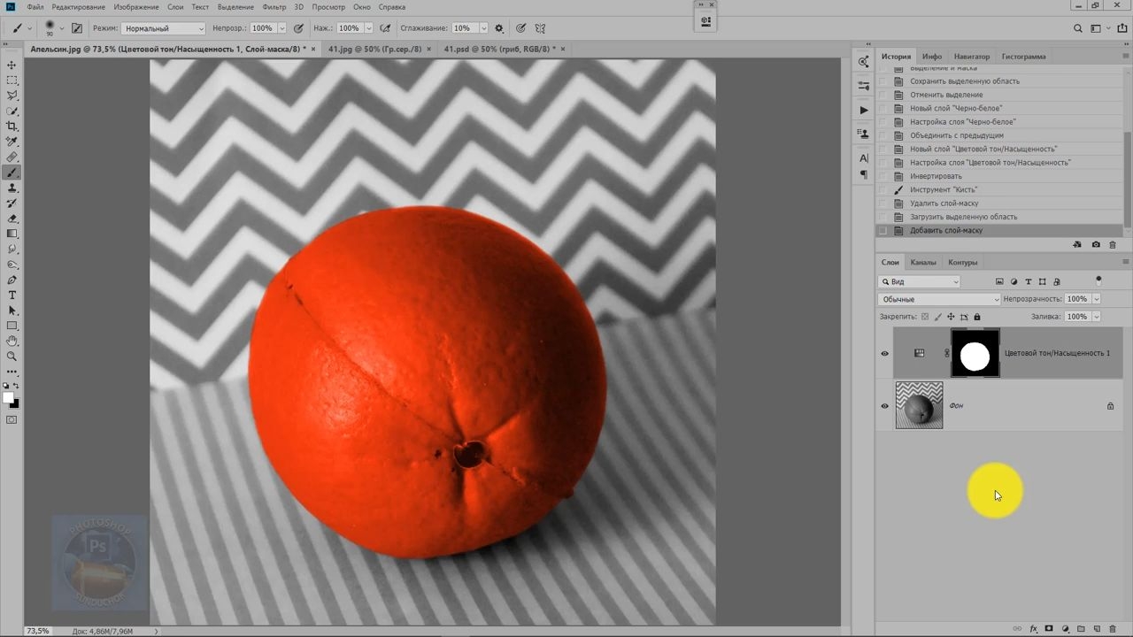Screen dimensions: 1133x637
Task: Toggle pressure for opacity button
Action: tap(299, 28)
